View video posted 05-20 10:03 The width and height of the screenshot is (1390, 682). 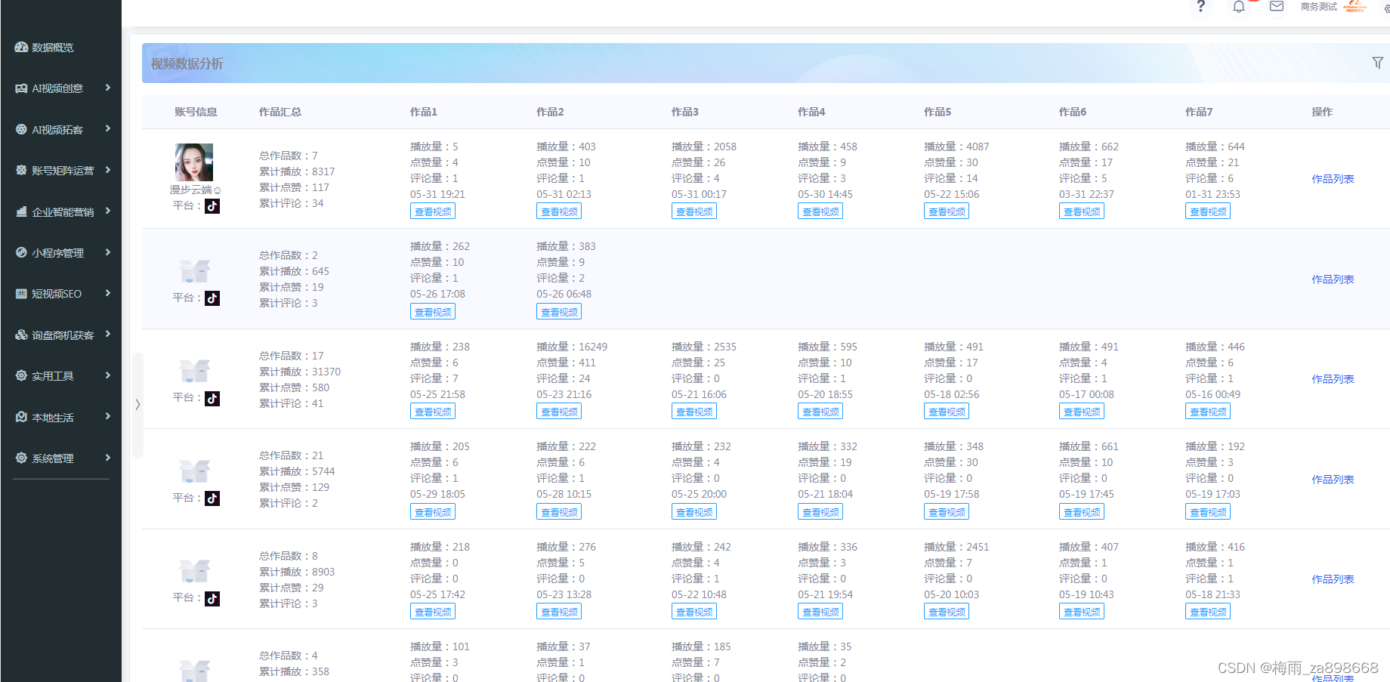(947, 612)
